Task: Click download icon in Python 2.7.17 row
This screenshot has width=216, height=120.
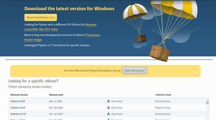Action: 108,114
